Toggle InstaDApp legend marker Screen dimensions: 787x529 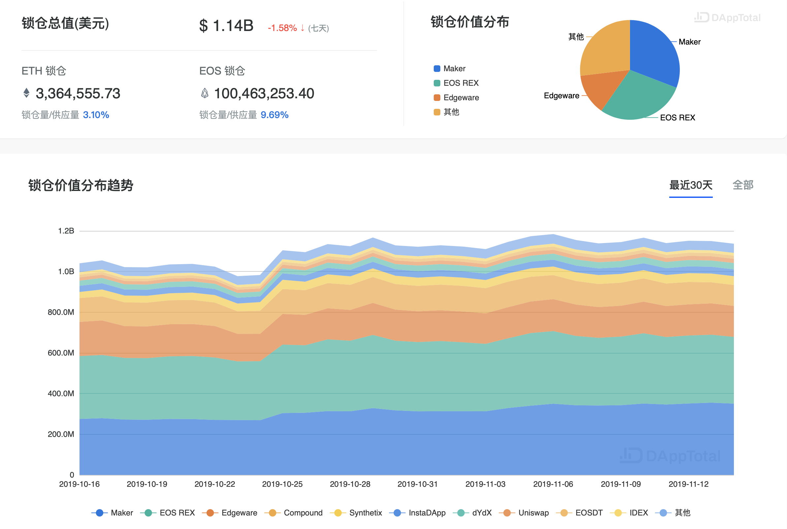point(397,513)
